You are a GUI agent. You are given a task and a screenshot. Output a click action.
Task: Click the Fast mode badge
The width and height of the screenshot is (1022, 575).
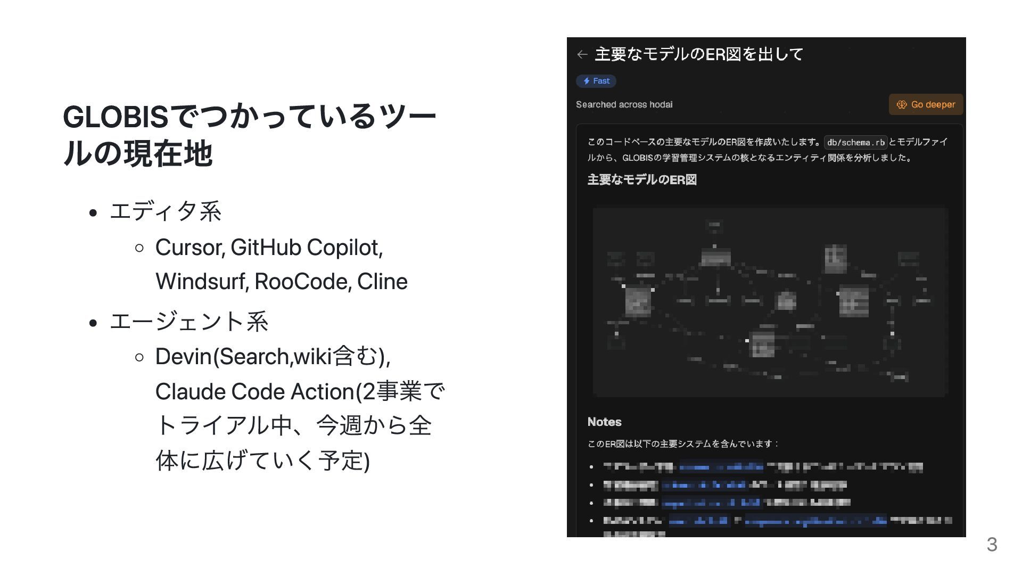pyautogui.click(x=596, y=81)
